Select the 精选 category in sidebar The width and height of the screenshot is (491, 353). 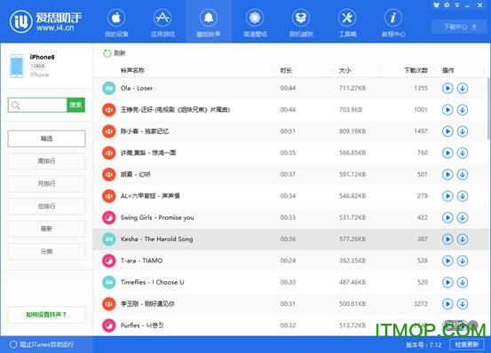coord(46,138)
